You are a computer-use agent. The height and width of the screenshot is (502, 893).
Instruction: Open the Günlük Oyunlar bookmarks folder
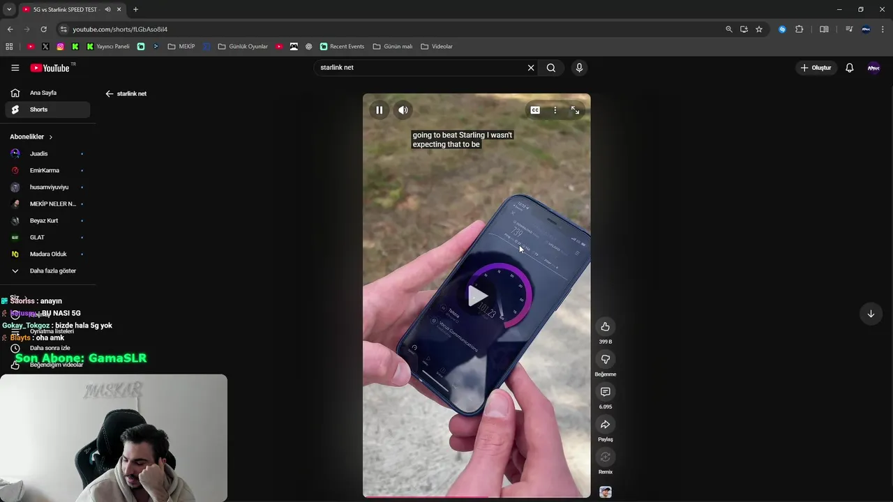(x=243, y=47)
